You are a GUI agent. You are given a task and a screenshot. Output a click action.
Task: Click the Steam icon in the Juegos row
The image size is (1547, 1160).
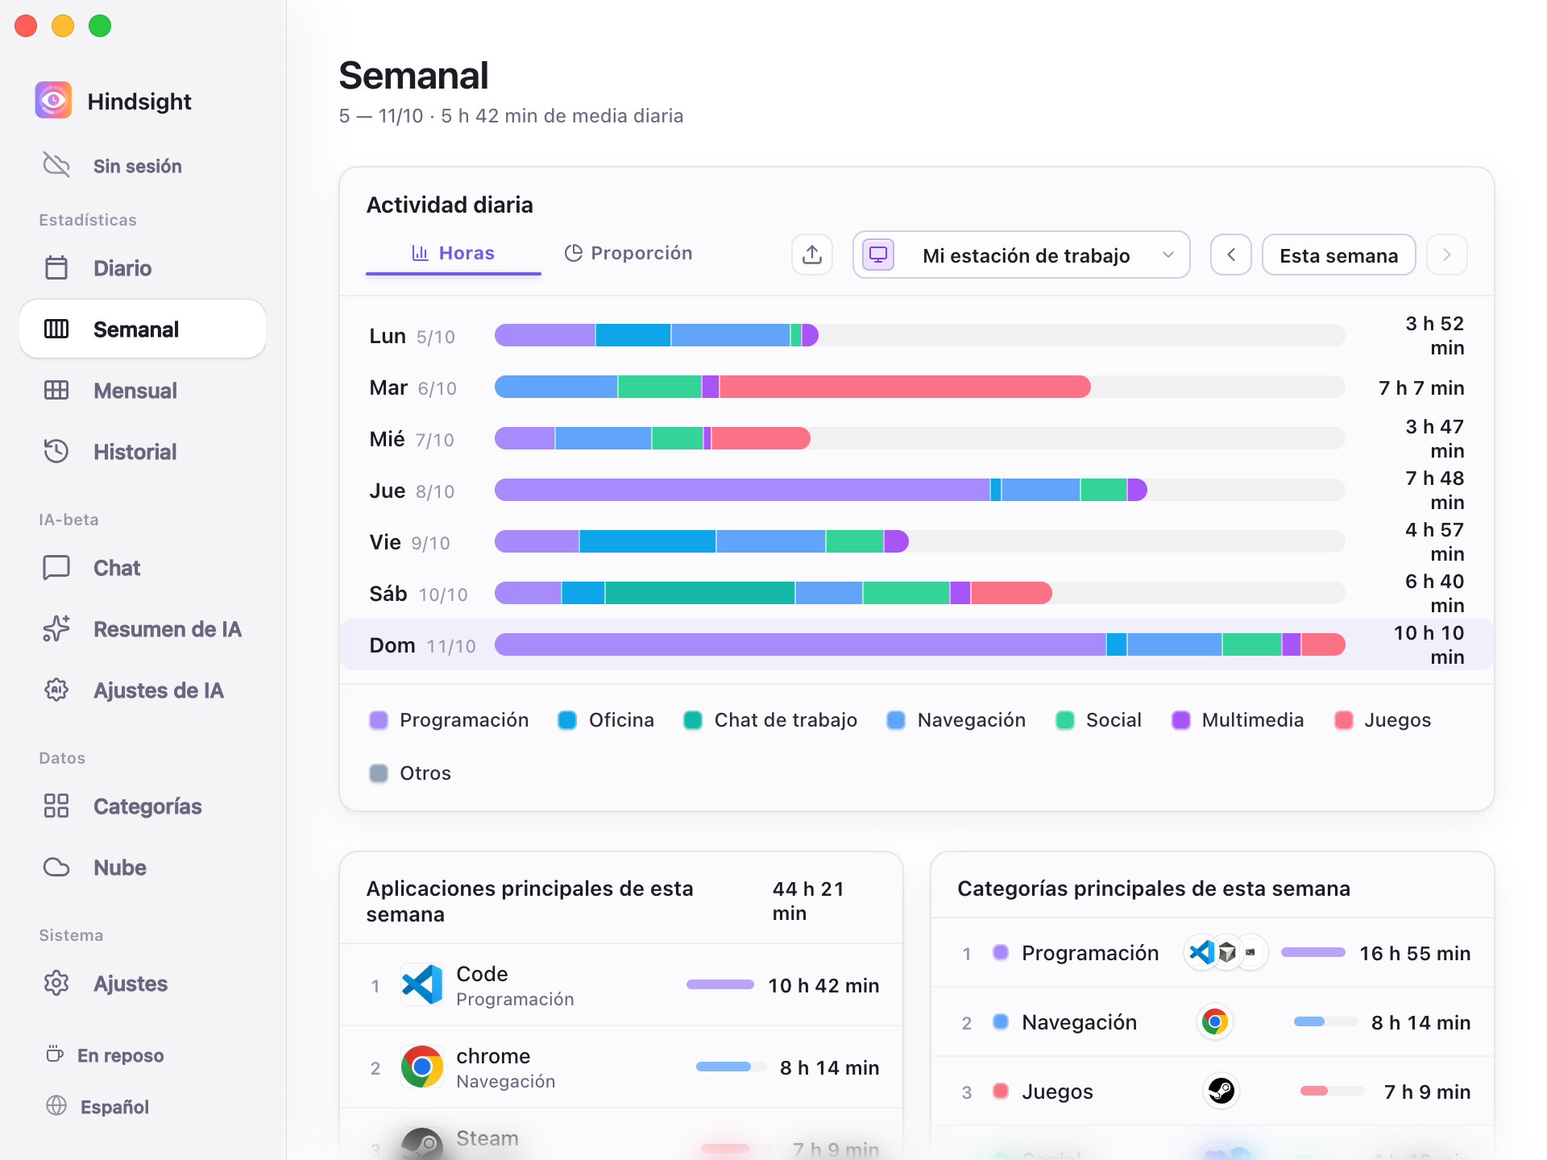[1221, 1092]
